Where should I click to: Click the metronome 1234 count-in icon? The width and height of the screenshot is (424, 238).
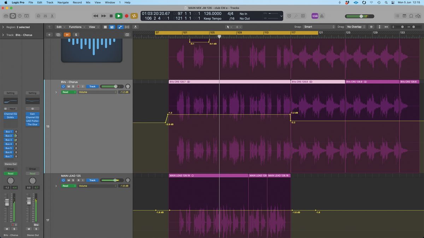coord(314,16)
